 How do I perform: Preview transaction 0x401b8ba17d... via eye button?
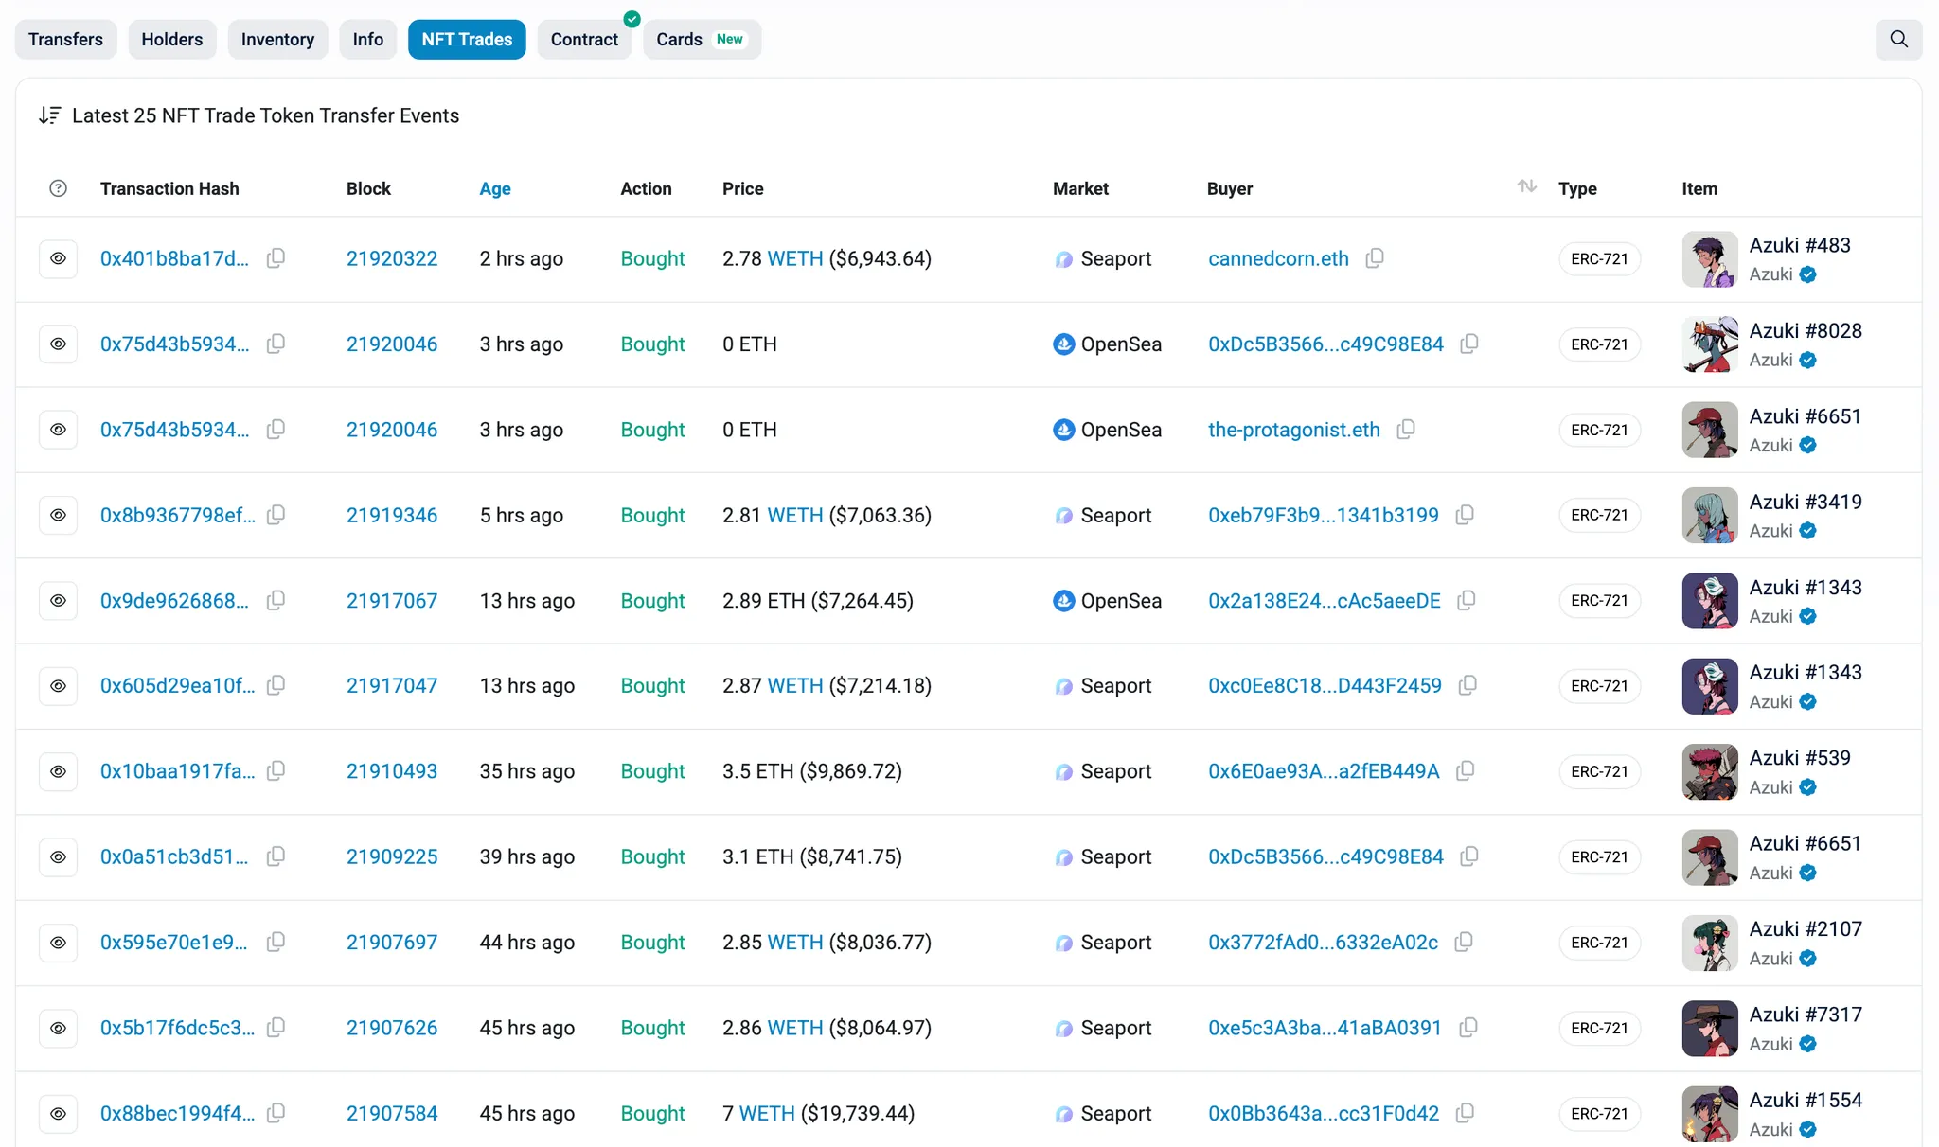pos(58,258)
